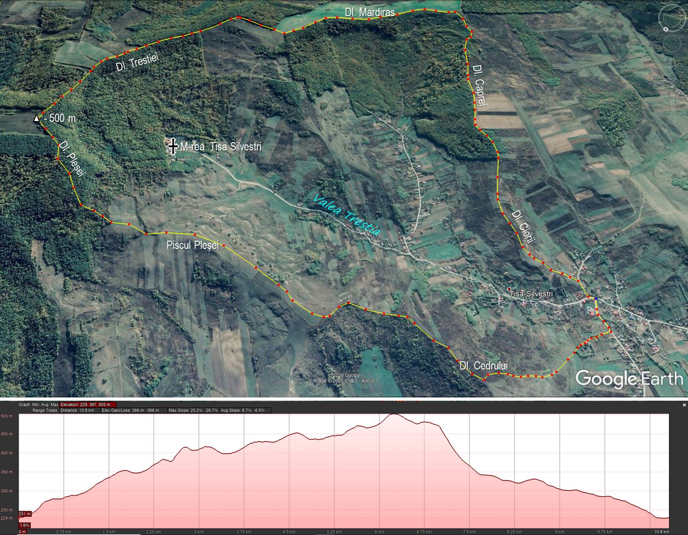Viewport: 688px width, 535px height.
Task: Click the blue path start point marker
Action: (596, 299)
